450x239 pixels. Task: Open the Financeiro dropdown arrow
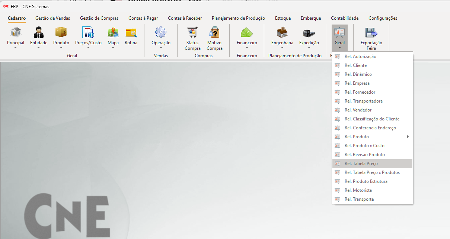click(x=247, y=48)
